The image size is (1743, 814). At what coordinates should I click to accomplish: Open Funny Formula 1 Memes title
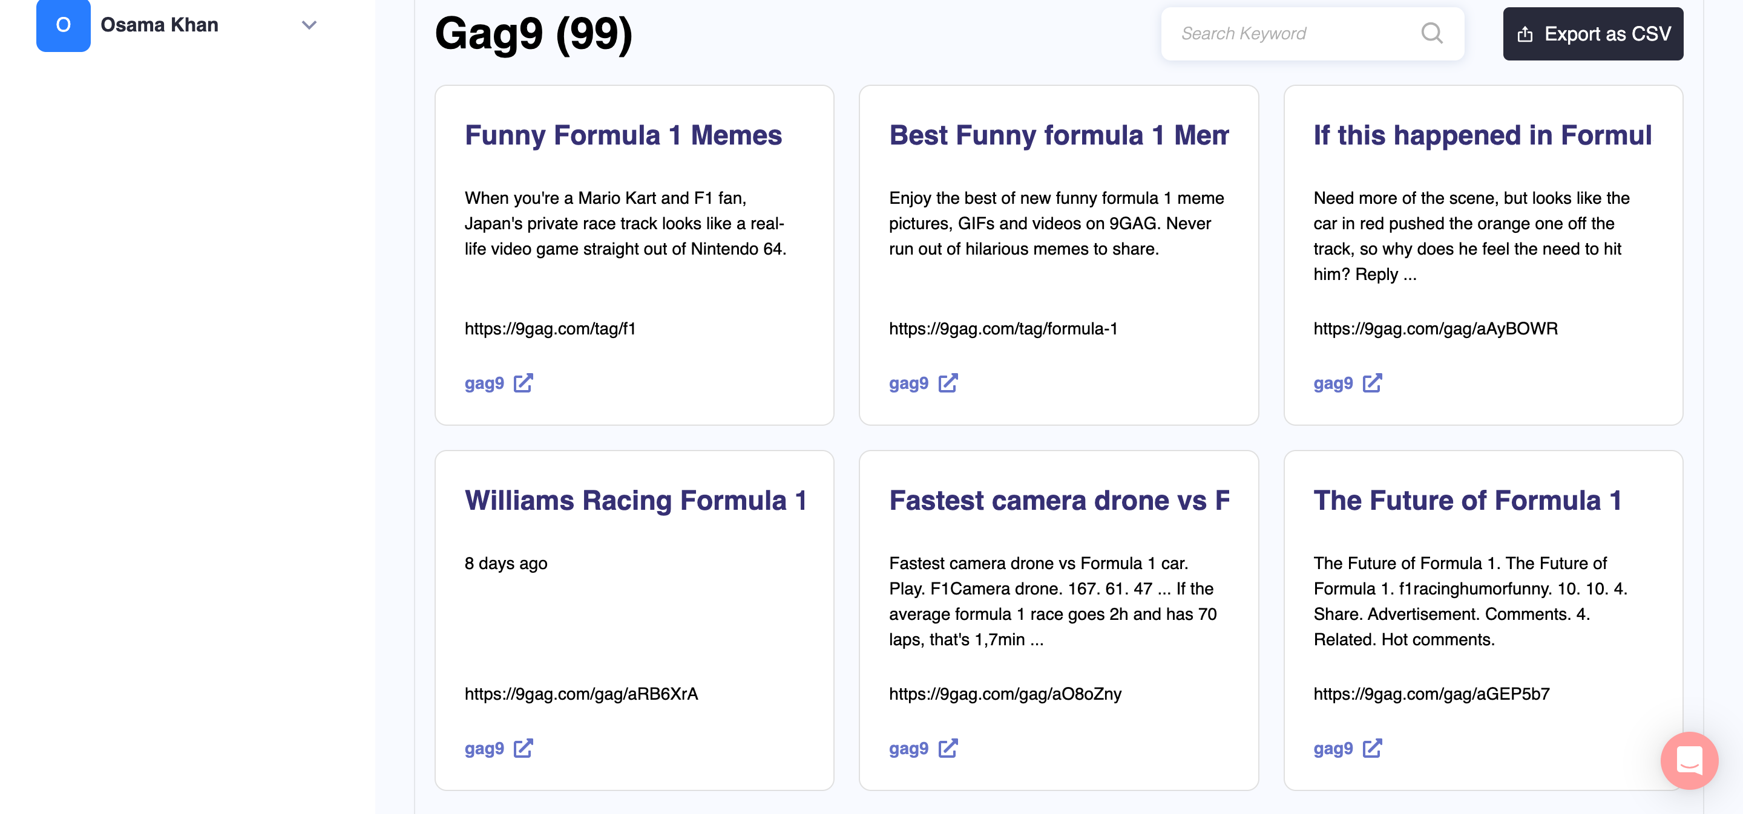[x=623, y=135]
